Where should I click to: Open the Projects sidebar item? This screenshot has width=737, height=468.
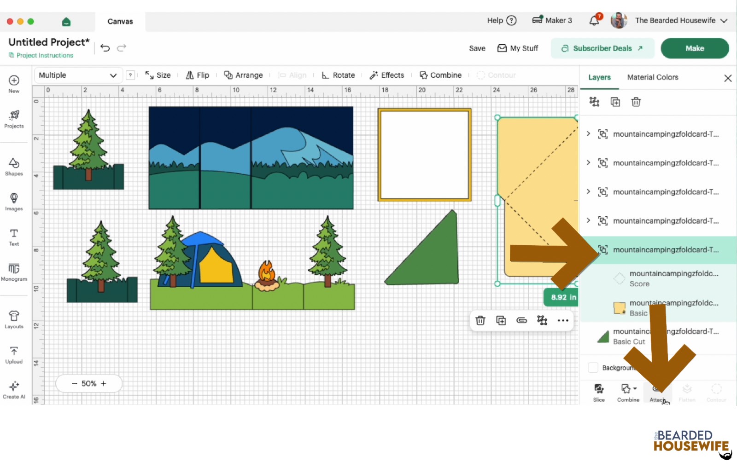point(14,119)
